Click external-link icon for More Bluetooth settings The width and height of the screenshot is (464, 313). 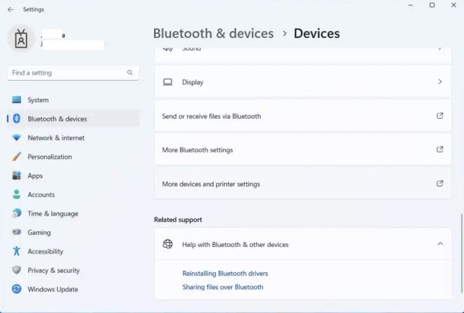(439, 149)
